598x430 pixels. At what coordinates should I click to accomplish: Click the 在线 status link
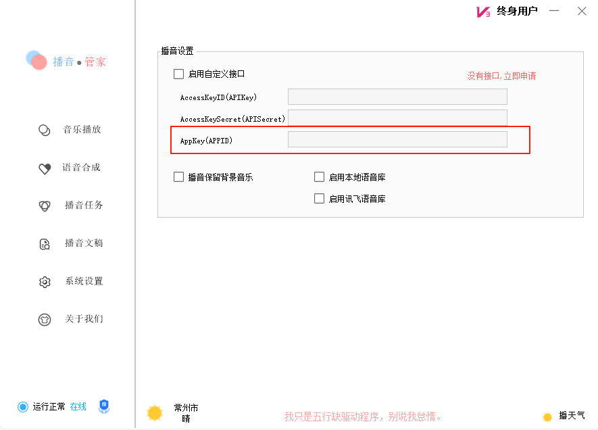point(78,407)
